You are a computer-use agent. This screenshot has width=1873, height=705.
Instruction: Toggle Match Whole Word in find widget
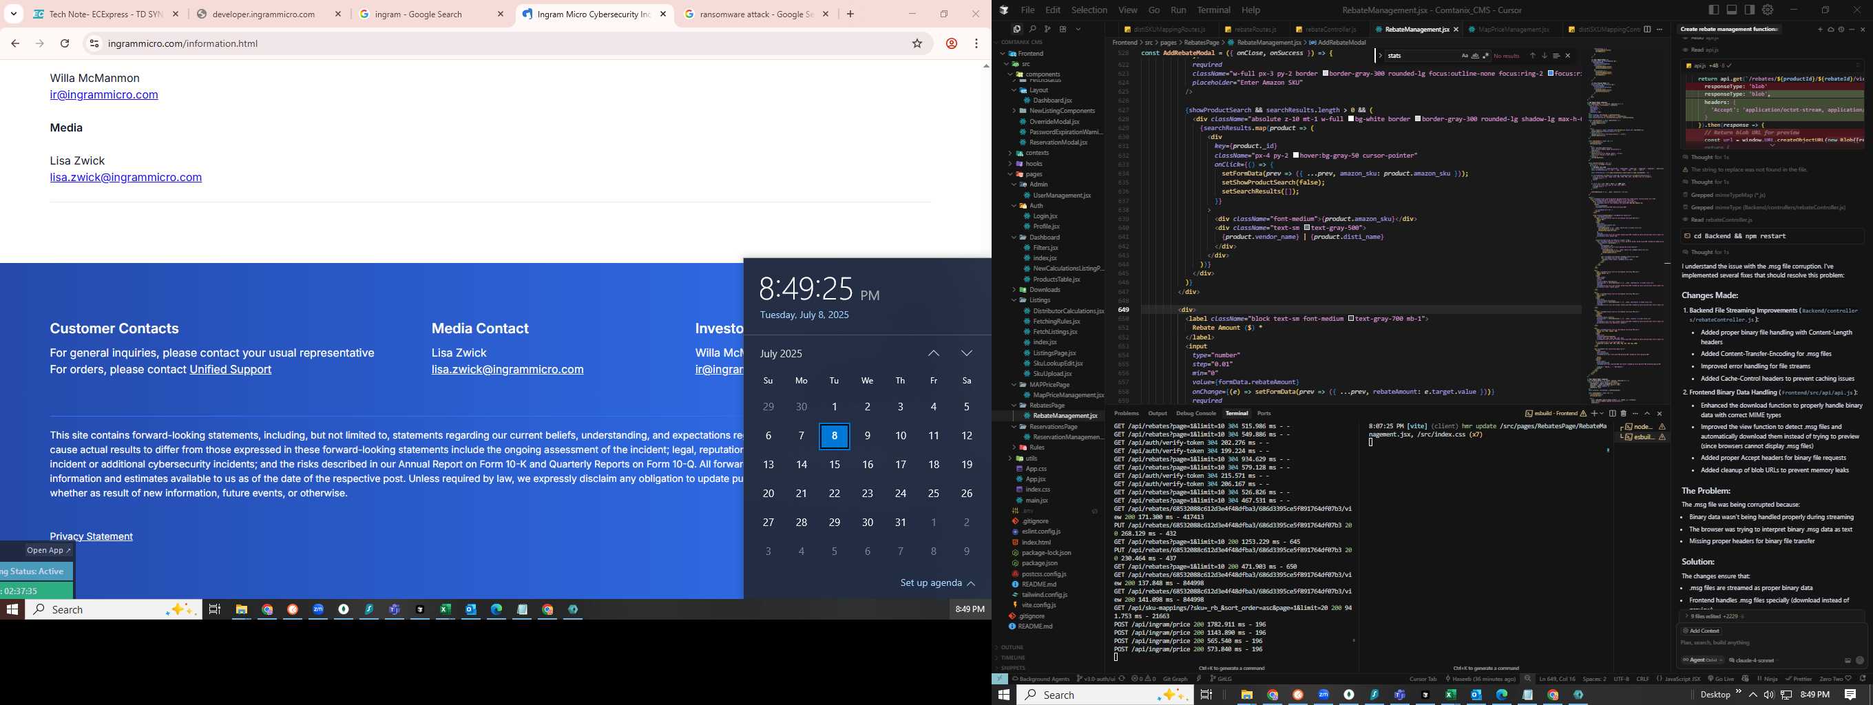pyautogui.click(x=1475, y=55)
